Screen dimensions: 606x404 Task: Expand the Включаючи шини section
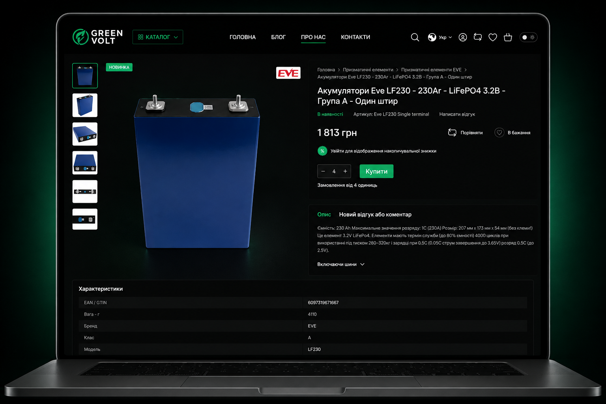coord(341,264)
